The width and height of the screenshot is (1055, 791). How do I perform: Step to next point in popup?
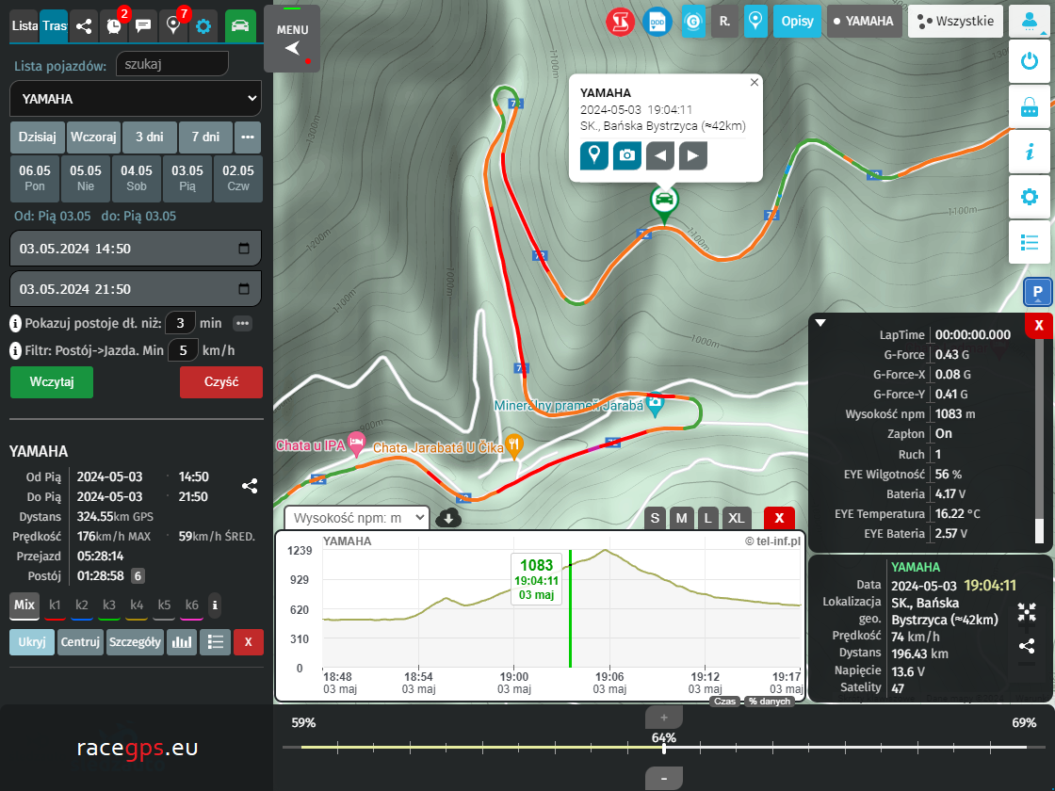tap(693, 155)
